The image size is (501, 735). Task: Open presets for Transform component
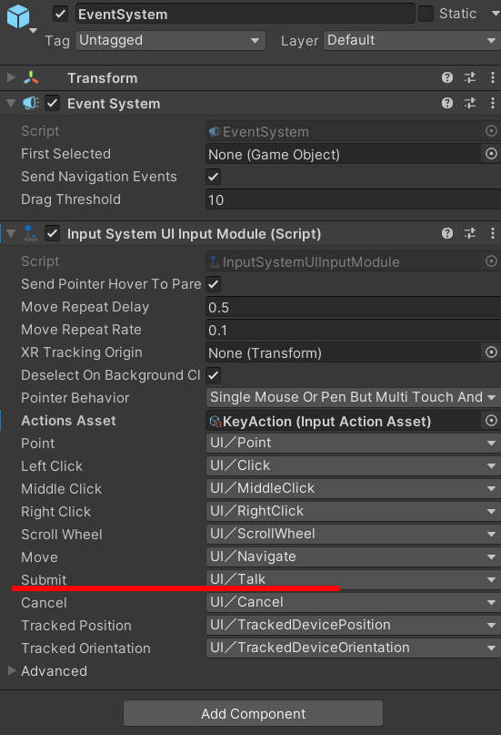coord(470,77)
